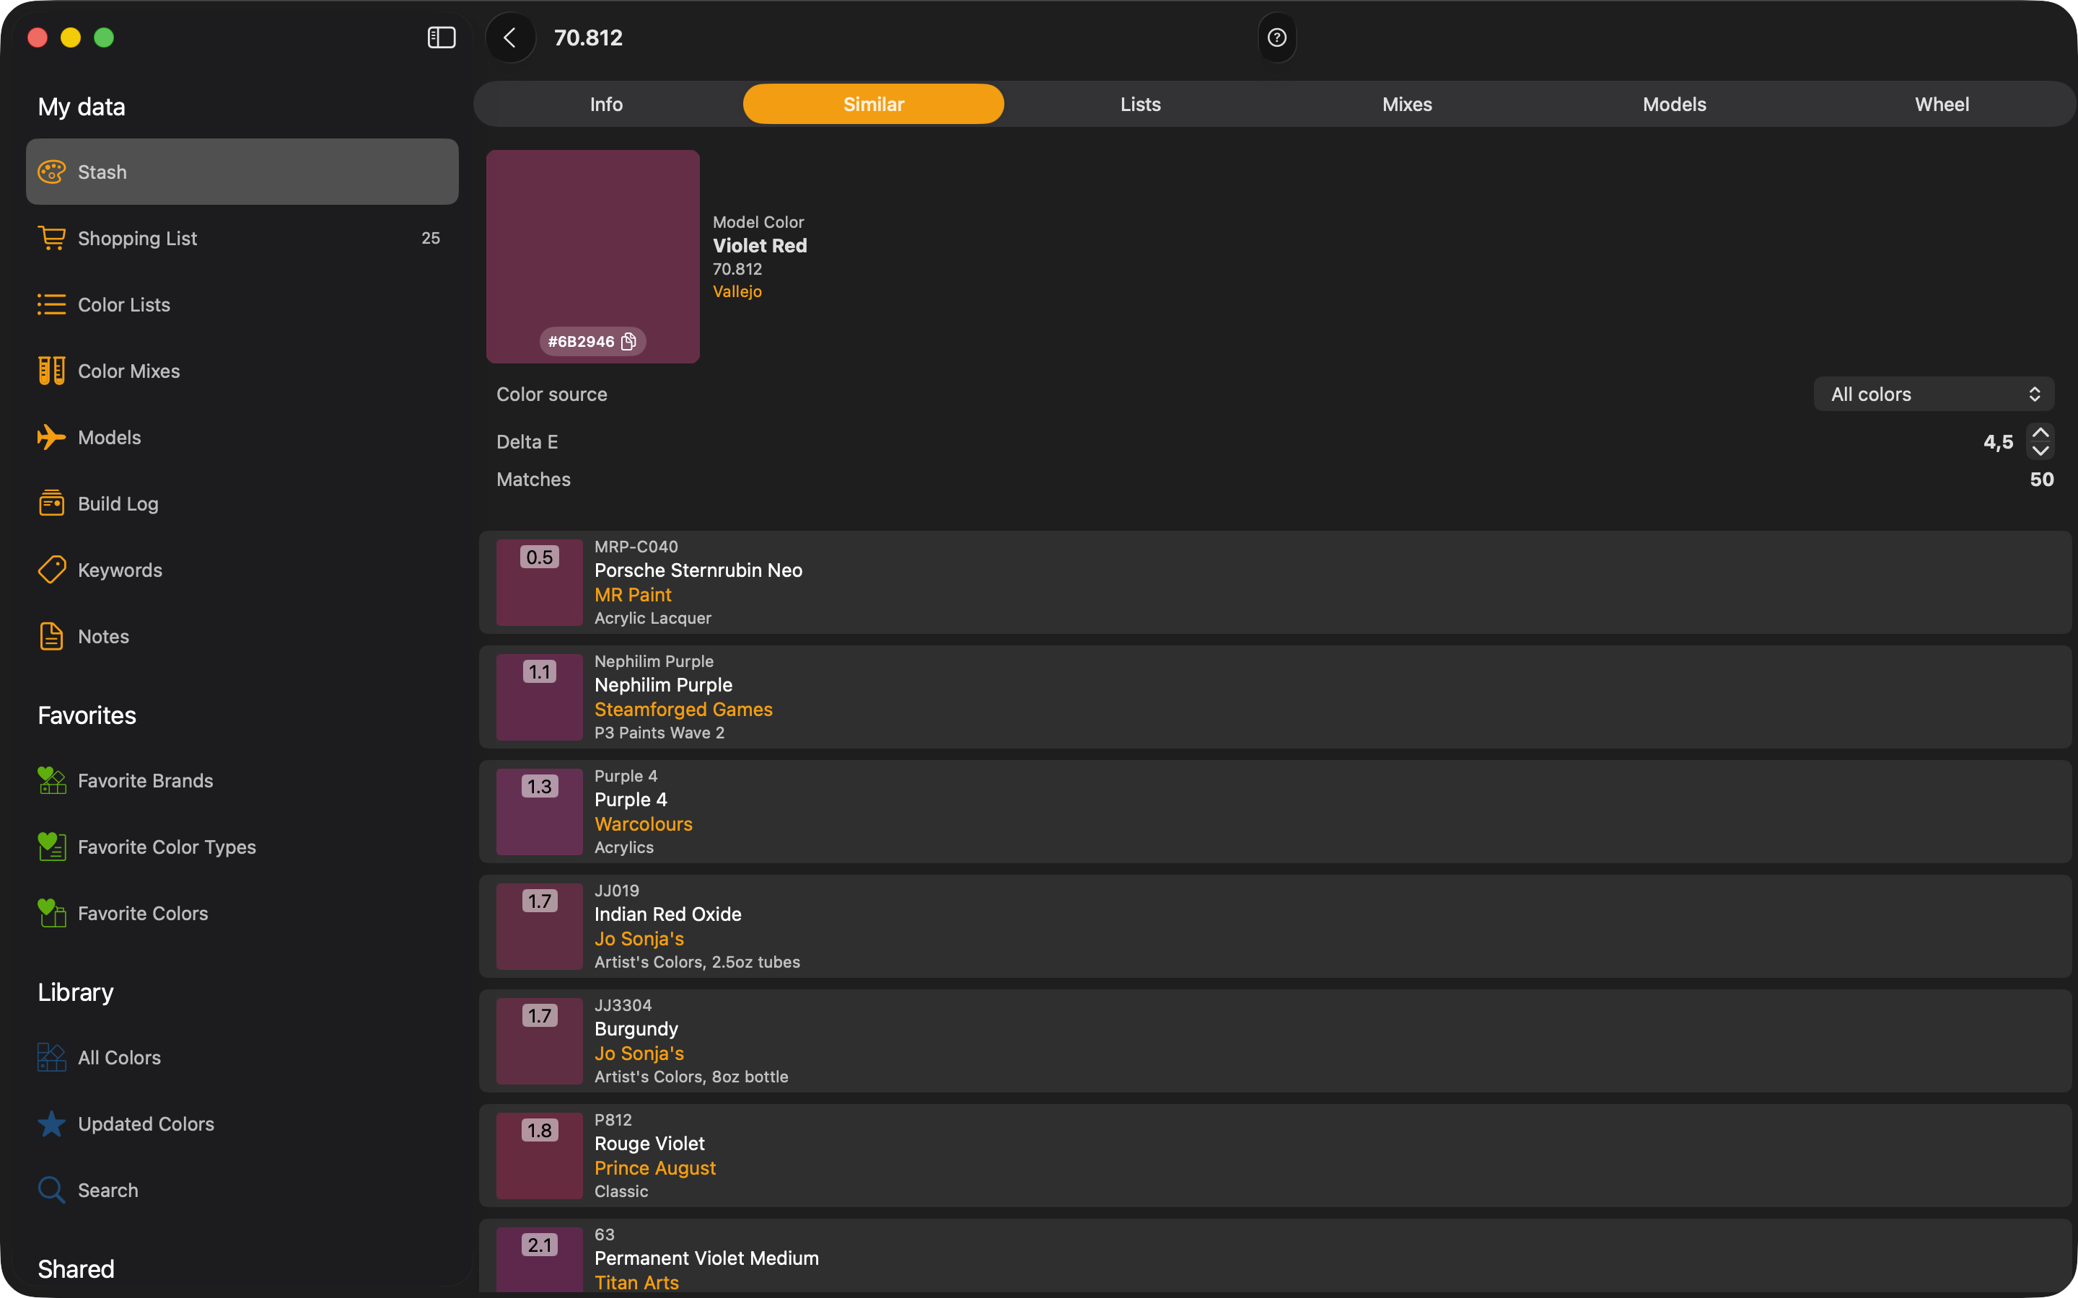Click the Notes document icon

pyautogui.click(x=51, y=636)
